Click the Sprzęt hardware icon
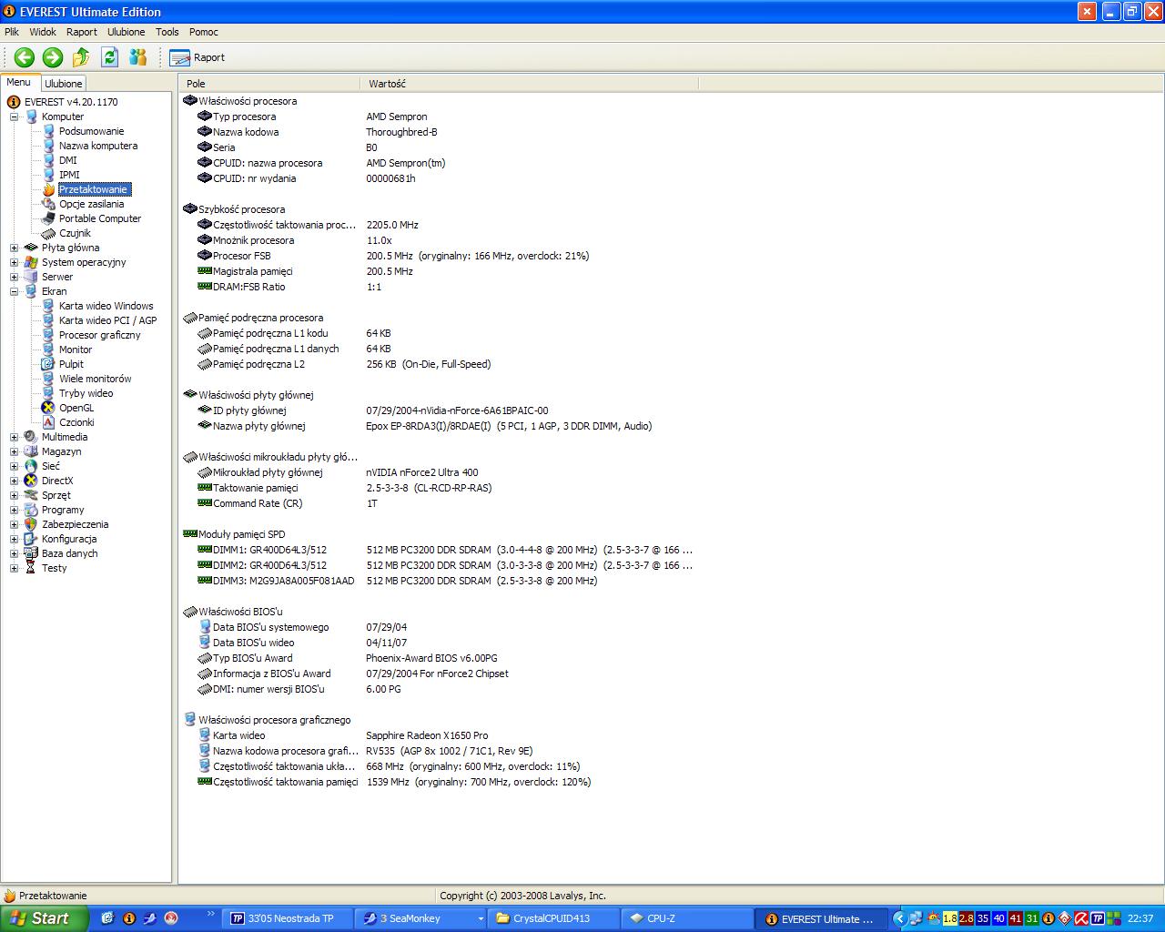1165x932 pixels. pos(31,495)
